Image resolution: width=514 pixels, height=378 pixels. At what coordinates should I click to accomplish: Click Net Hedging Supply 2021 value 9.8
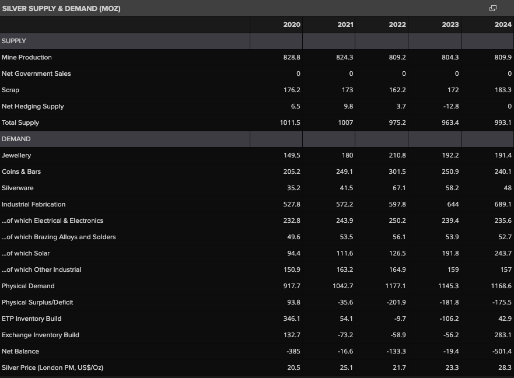348,107
